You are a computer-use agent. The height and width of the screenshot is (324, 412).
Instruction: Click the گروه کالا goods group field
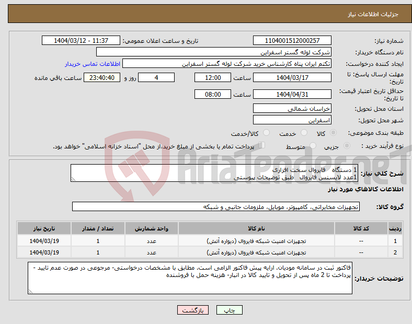[216, 206]
